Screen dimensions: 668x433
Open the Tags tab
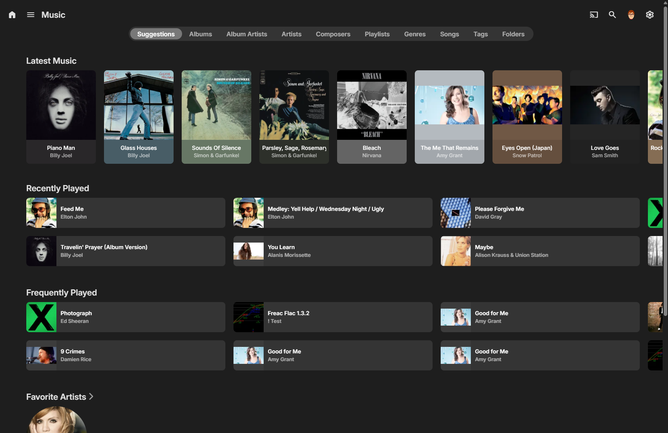[x=481, y=34]
